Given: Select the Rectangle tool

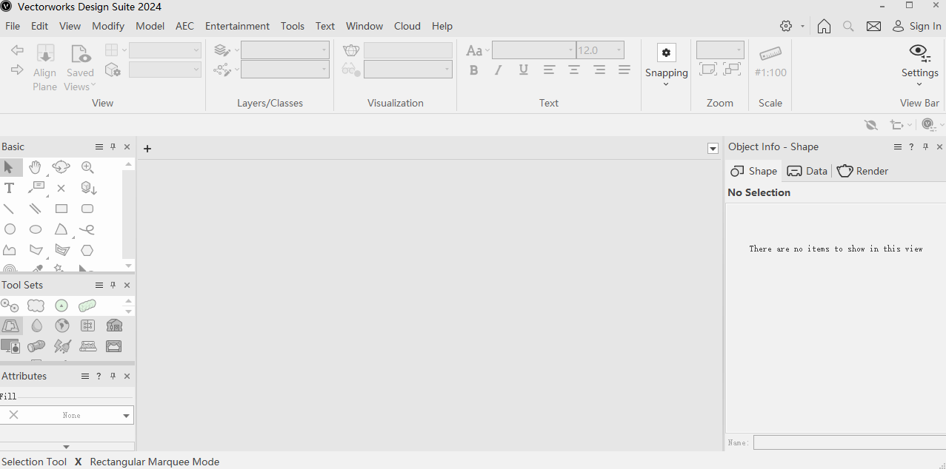Looking at the screenshot, I should tap(61, 209).
